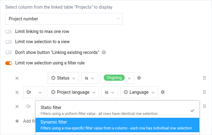Grab the drag handle of Status filter

pyautogui.click(x=204, y=78)
